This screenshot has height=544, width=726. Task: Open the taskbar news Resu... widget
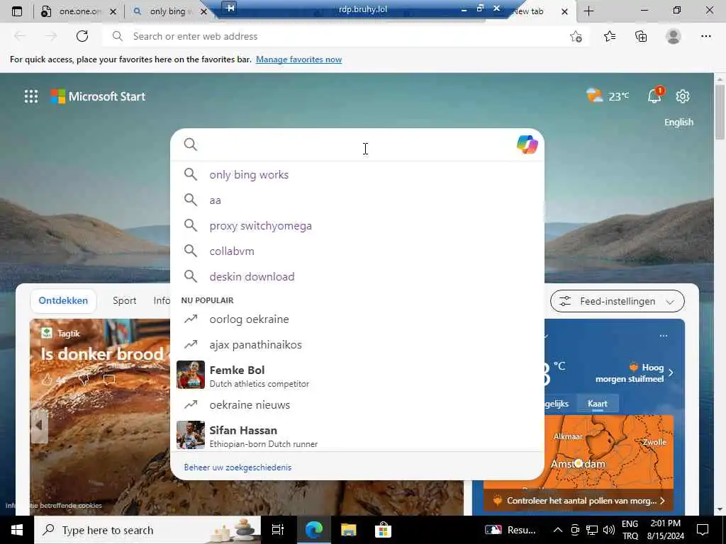click(510, 530)
